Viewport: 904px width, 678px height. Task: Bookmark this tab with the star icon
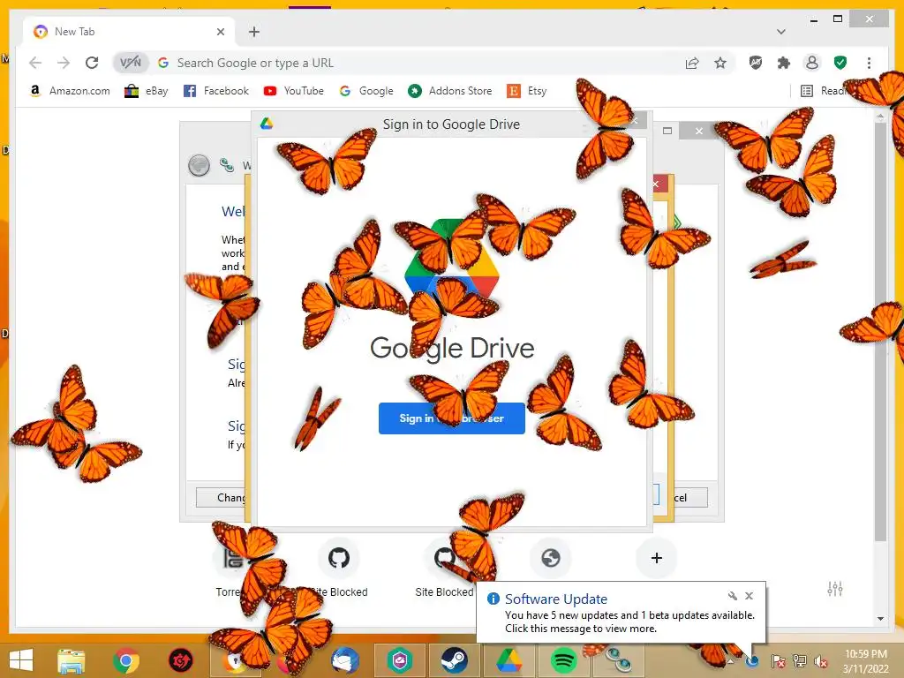coord(720,63)
